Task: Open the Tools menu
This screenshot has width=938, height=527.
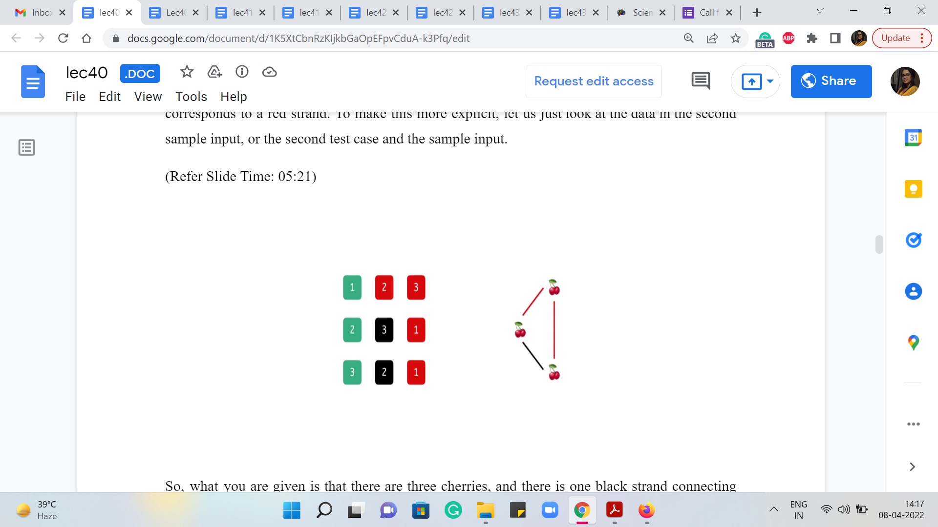Action: [x=191, y=97]
